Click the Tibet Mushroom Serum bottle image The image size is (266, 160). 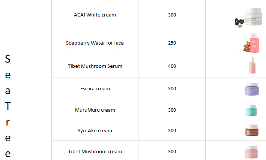coord(251,66)
